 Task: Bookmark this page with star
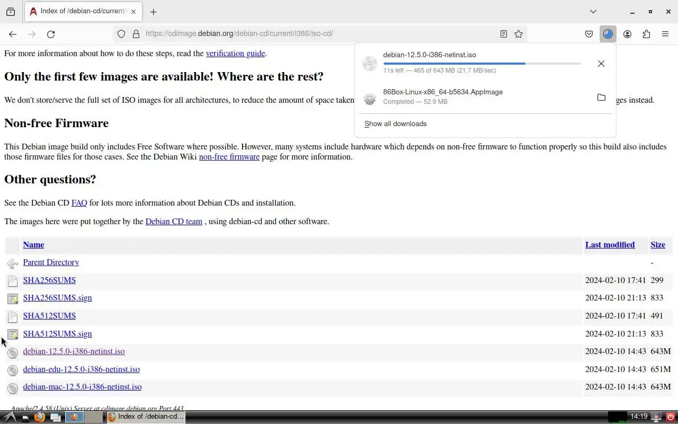tap(519, 34)
